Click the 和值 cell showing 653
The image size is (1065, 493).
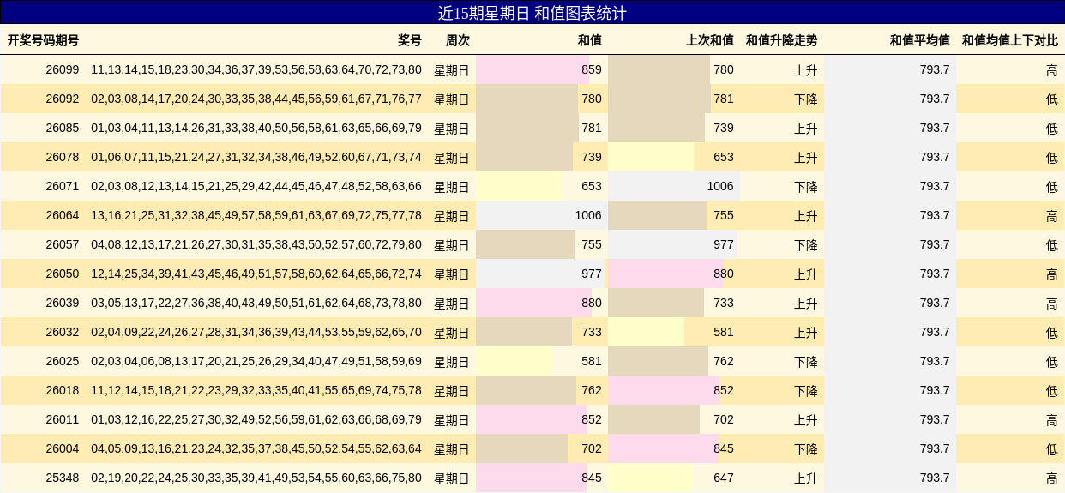tap(542, 186)
